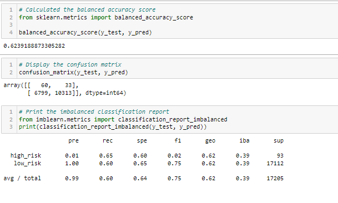Click the array first row with 60, 33
Viewport: 338px width, 203px height.
coord(41,85)
